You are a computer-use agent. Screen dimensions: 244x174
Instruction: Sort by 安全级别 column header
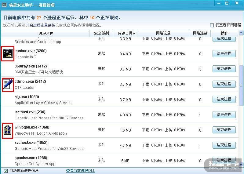(x=101, y=33)
